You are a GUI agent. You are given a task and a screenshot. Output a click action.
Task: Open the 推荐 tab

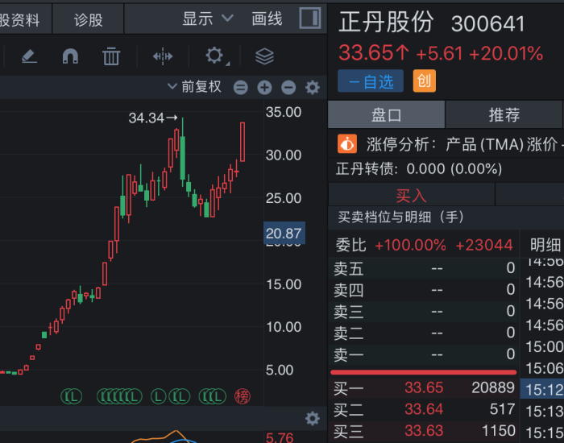click(504, 115)
